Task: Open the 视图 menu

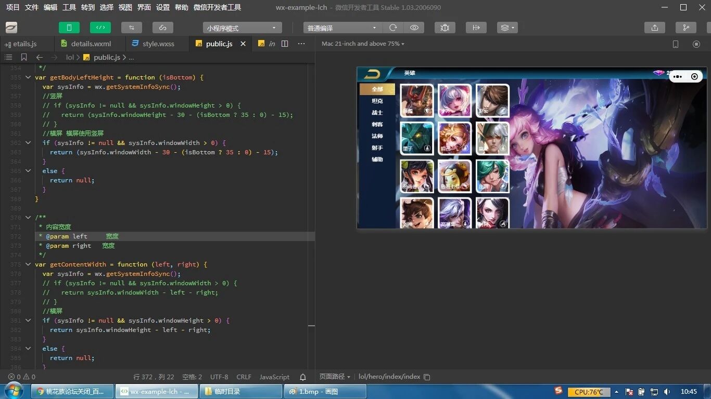Action: [x=125, y=7]
